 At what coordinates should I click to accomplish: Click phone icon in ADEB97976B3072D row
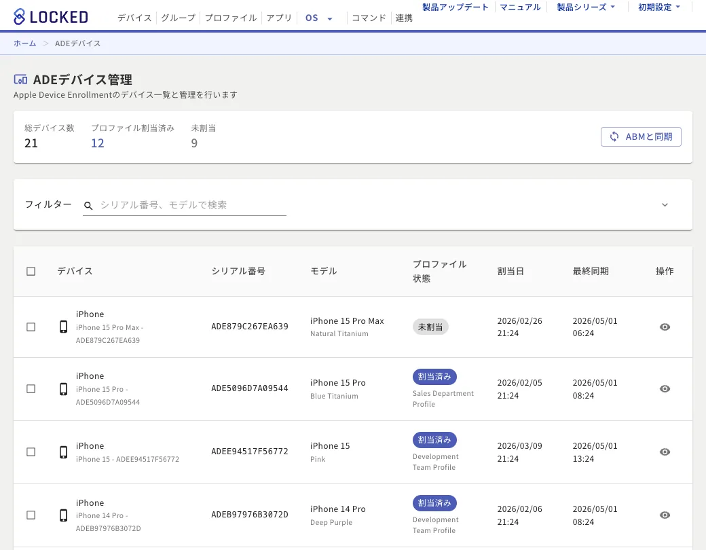click(x=64, y=515)
